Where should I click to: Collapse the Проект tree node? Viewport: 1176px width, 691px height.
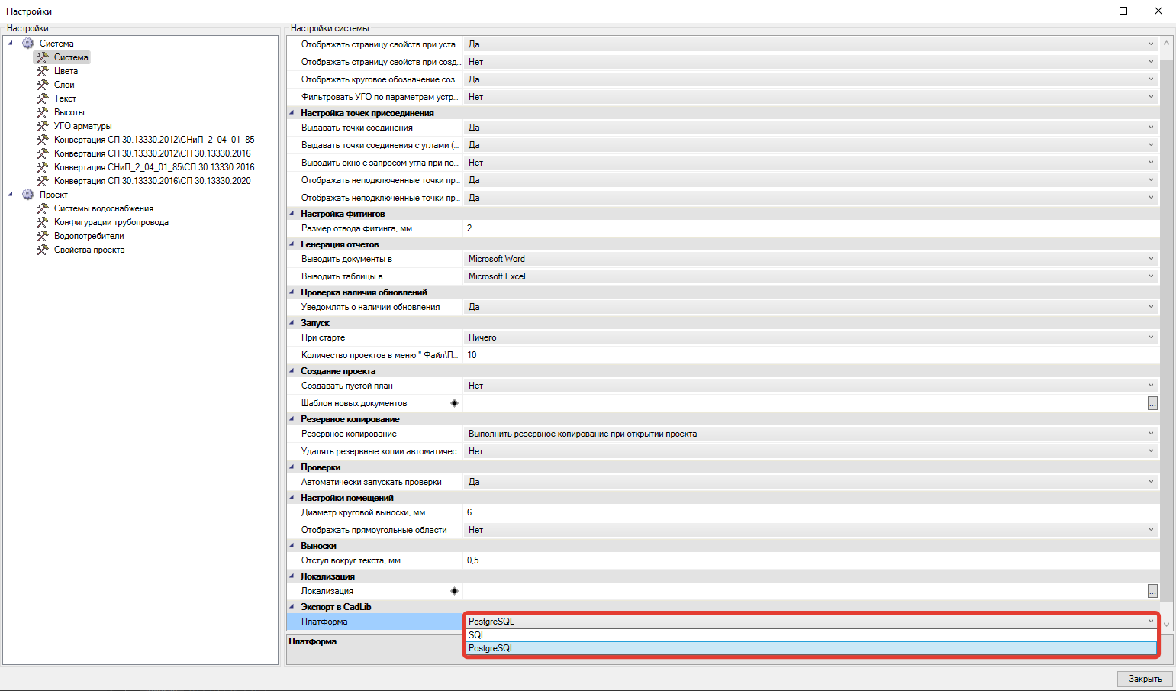point(11,195)
